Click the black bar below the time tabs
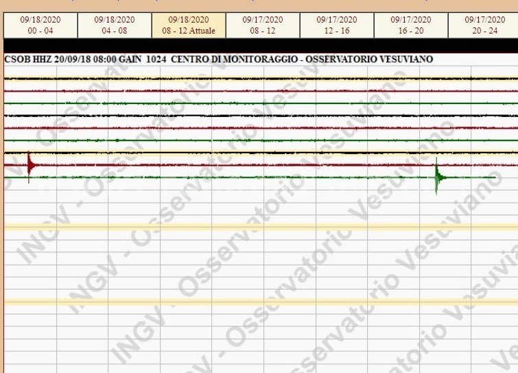 click(x=261, y=46)
